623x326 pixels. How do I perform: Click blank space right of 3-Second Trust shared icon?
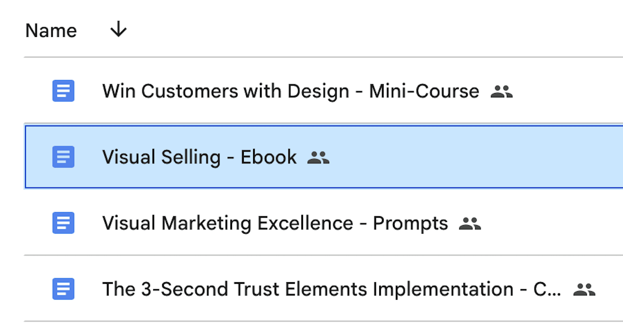[610, 289]
